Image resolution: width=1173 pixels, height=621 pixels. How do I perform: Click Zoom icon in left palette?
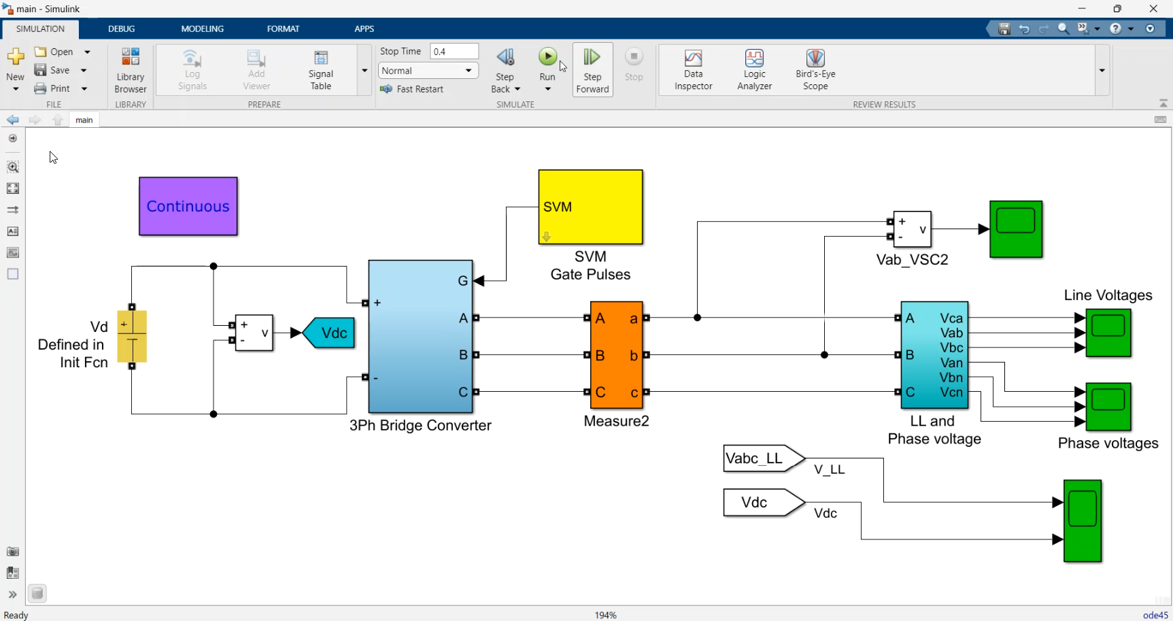[13, 166]
